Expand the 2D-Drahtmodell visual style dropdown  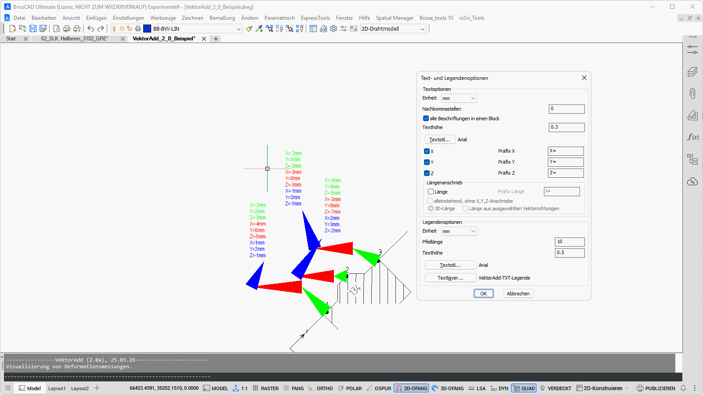pyautogui.click(x=422, y=29)
